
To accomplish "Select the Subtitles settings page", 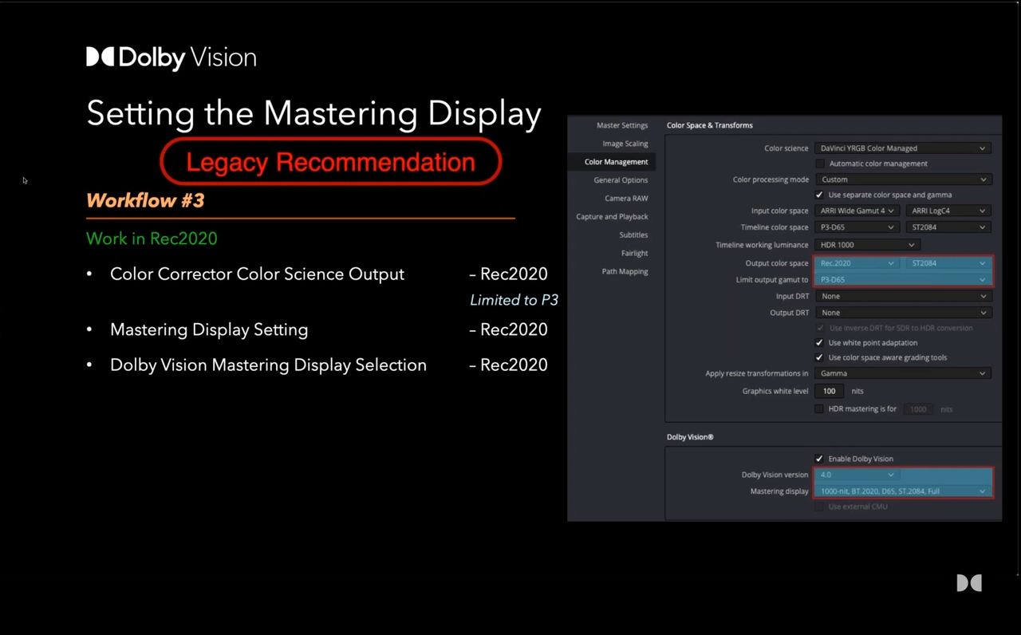I will (x=633, y=235).
